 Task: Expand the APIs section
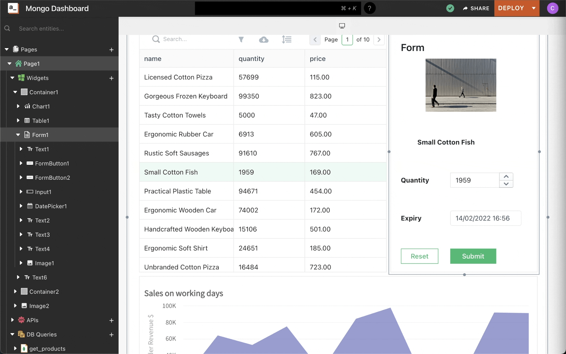(x=12, y=320)
